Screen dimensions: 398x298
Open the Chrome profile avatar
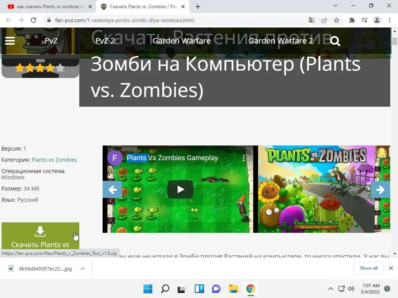(377, 20)
